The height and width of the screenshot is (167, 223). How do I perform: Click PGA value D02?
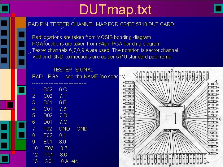48,115
